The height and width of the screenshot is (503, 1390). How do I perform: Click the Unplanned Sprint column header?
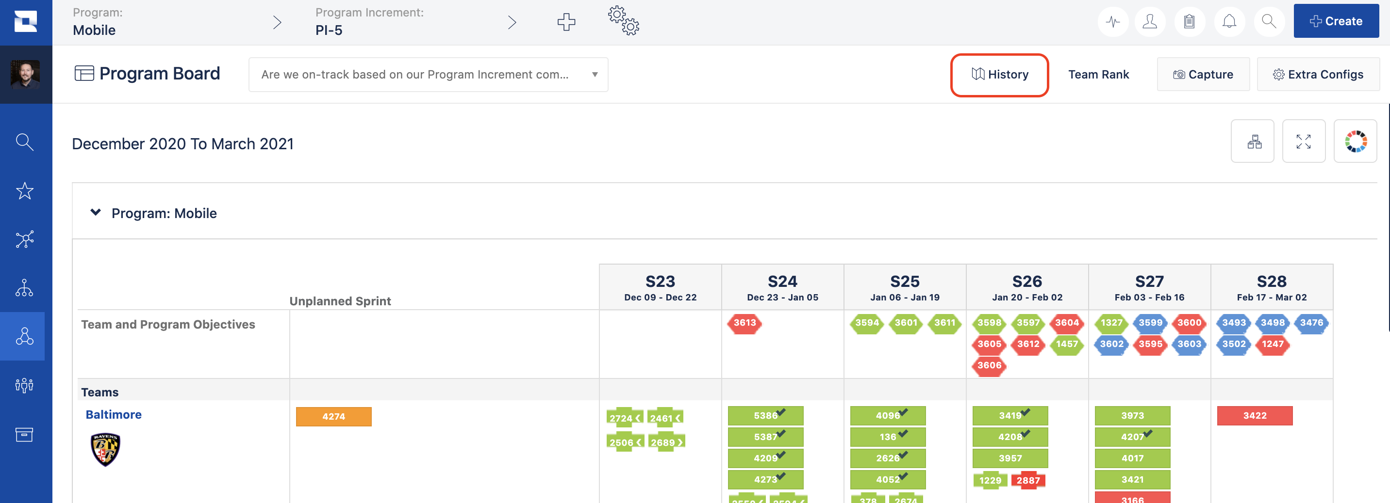pos(340,301)
